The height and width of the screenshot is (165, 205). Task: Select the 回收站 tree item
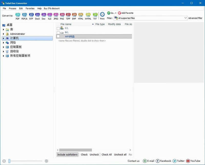click(14, 51)
